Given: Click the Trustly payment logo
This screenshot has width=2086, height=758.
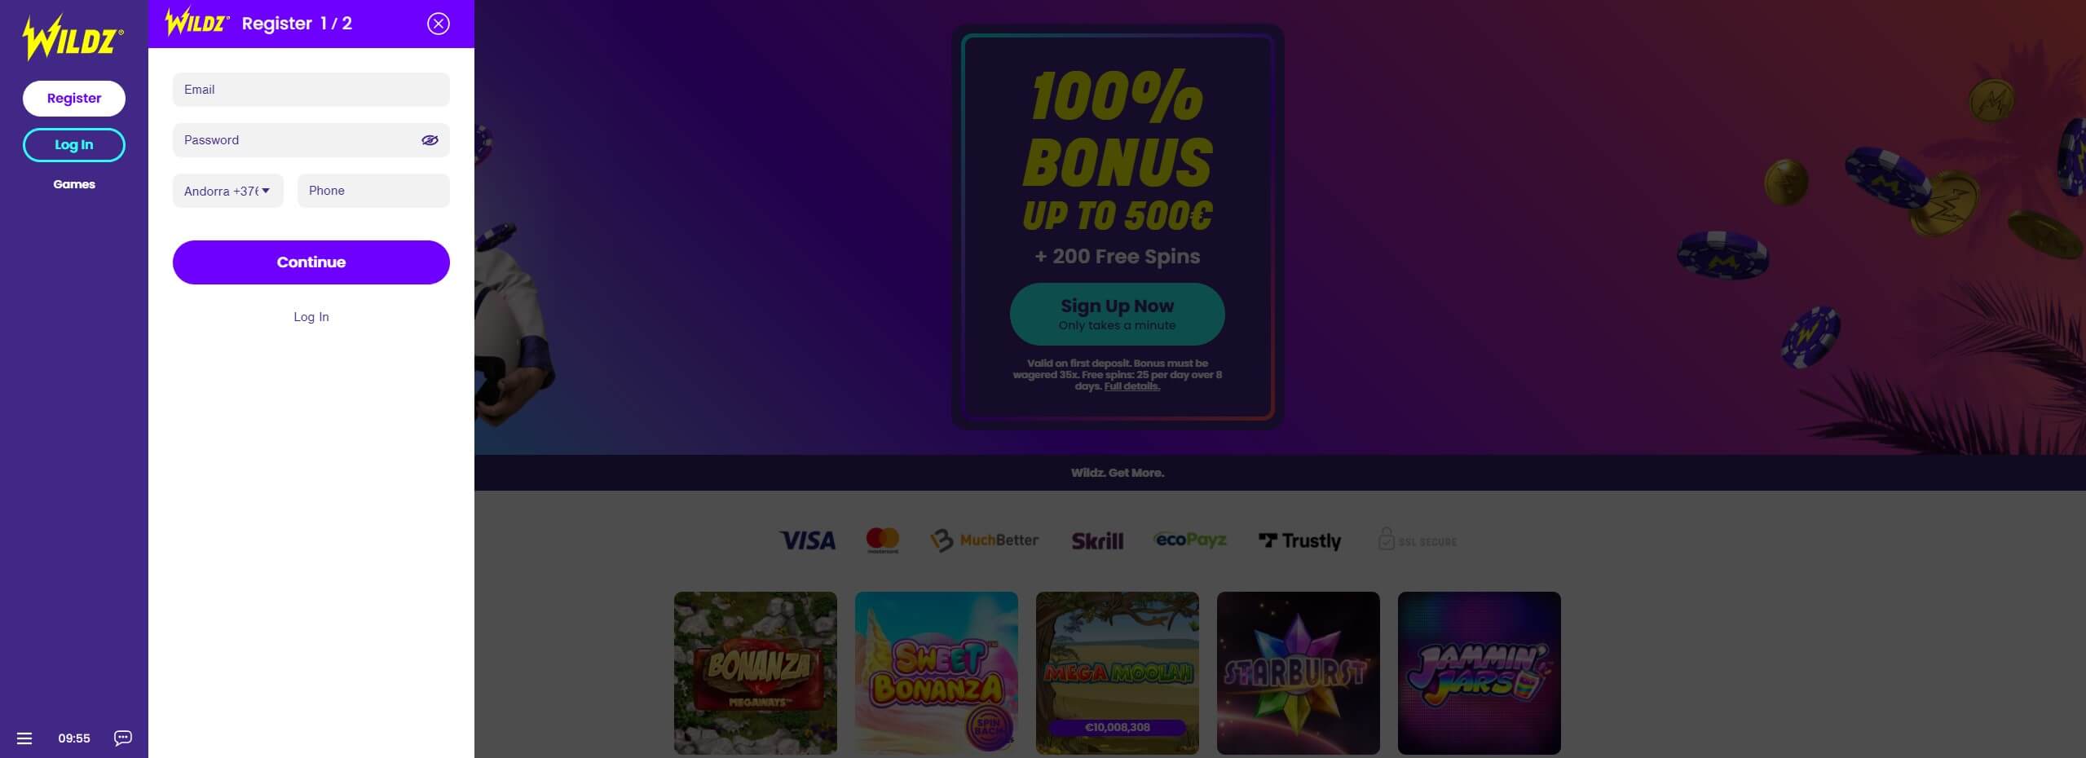Looking at the screenshot, I should pyautogui.click(x=1299, y=540).
